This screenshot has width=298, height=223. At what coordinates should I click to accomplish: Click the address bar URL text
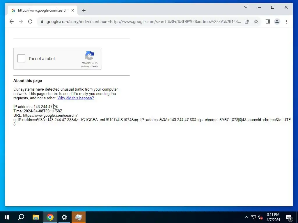click(x=144, y=21)
